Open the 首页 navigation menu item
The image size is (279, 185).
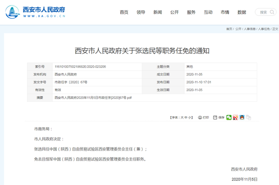click(124, 12)
